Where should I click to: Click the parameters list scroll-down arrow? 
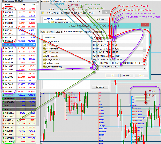click(x=144, y=68)
